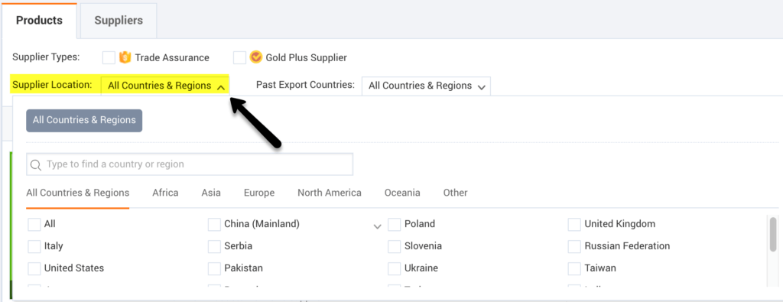
Task: Click the Gold Plus Supplier badge icon
Action: click(255, 58)
